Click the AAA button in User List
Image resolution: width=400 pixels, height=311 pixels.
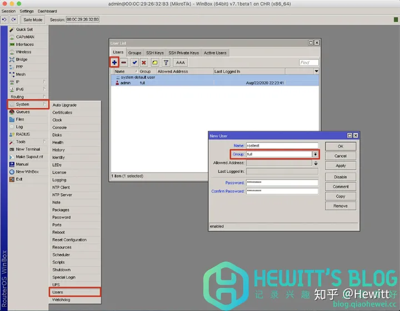click(x=181, y=63)
